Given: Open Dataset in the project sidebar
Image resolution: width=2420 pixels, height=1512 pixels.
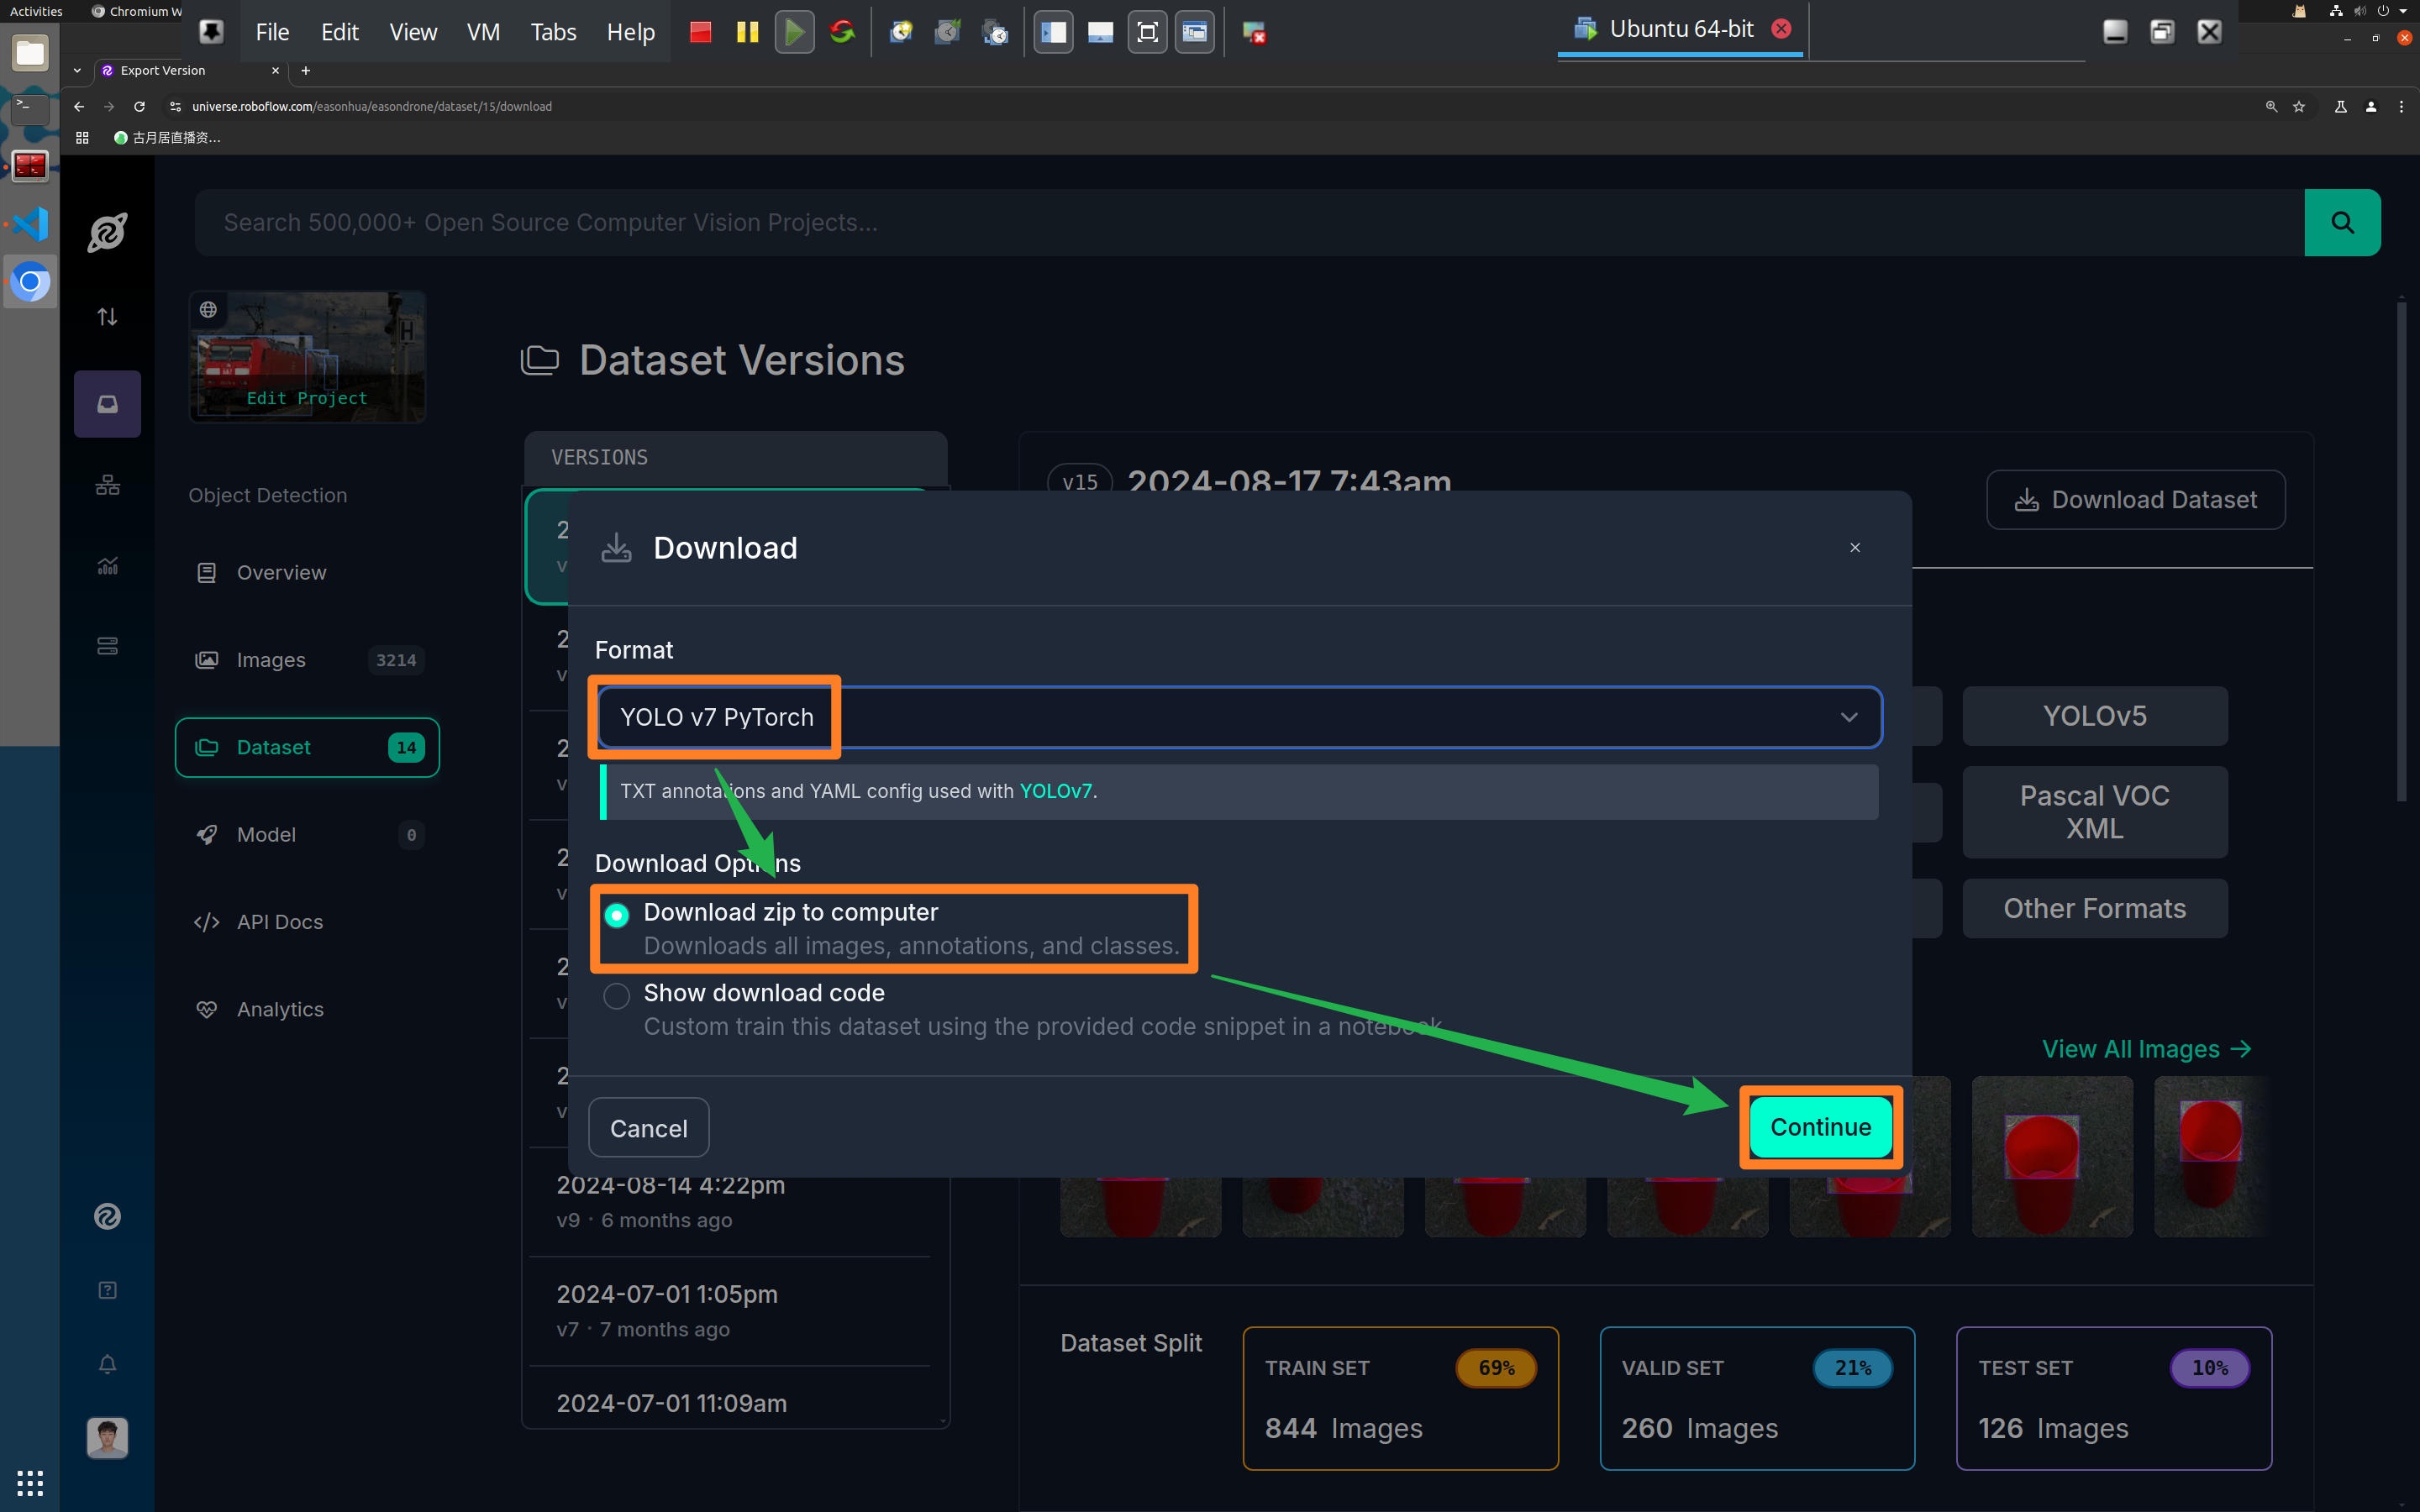Looking at the screenshot, I should tap(307, 747).
